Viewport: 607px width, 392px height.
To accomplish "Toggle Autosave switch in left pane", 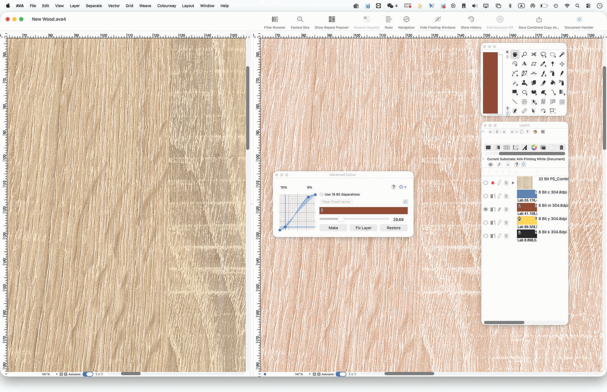I will pos(88,374).
